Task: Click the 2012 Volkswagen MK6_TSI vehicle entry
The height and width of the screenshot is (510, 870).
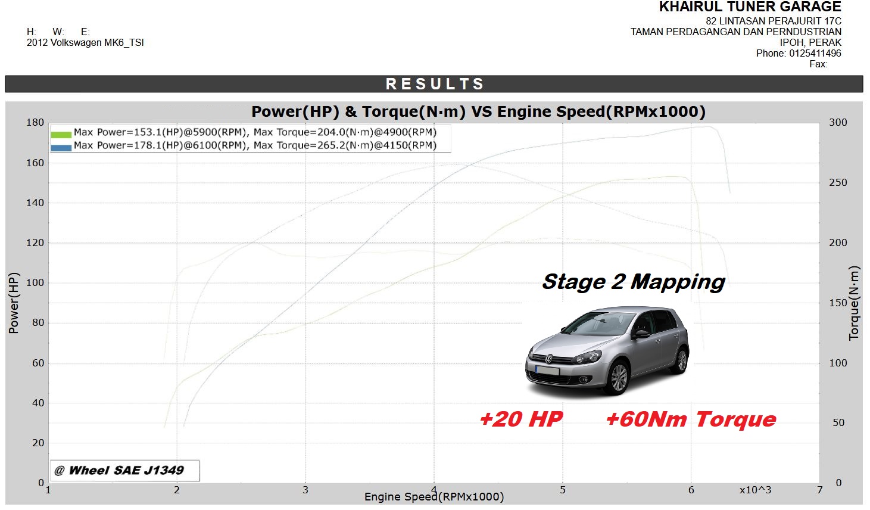Action: coord(86,42)
